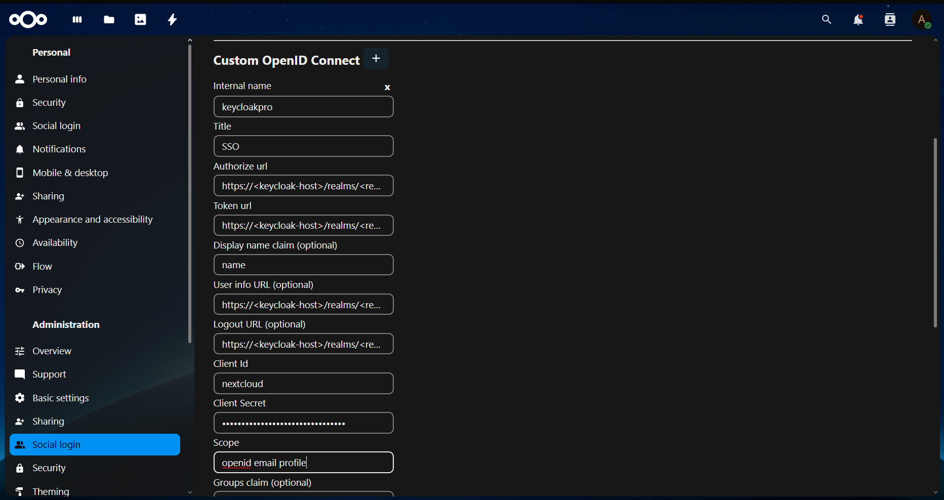This screenshot has height=500, width=944.
Task: Focus the Client Id field
Action: coord(304,384)
